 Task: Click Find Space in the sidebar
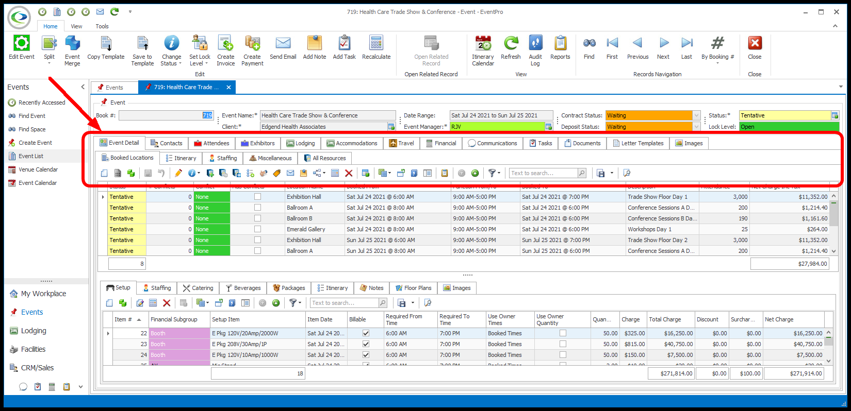click(32, 129)
